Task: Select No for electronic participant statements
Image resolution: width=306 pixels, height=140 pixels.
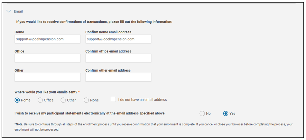Action: click(x=202, y=113)
